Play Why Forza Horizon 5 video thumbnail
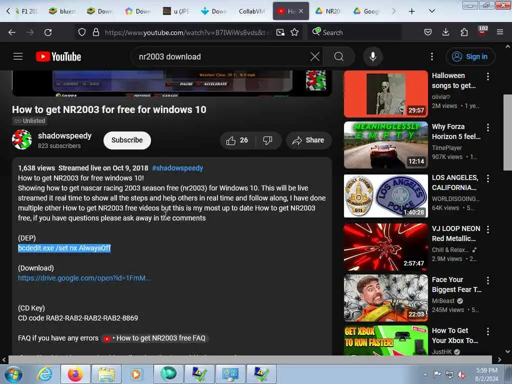 (385, 144)
